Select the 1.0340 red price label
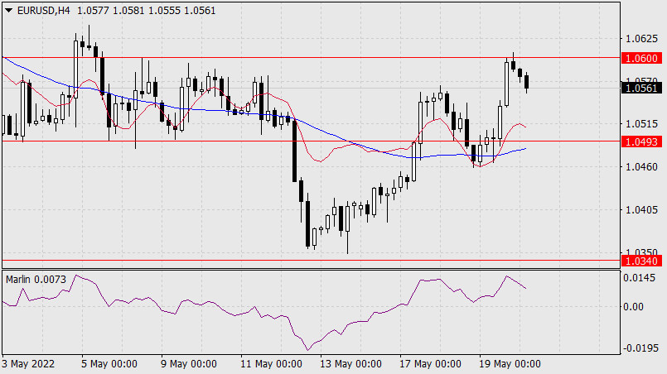 (x=641, y=261)
